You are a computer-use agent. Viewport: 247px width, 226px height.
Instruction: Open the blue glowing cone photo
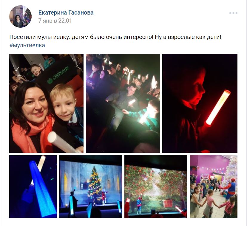click(33, 186)
